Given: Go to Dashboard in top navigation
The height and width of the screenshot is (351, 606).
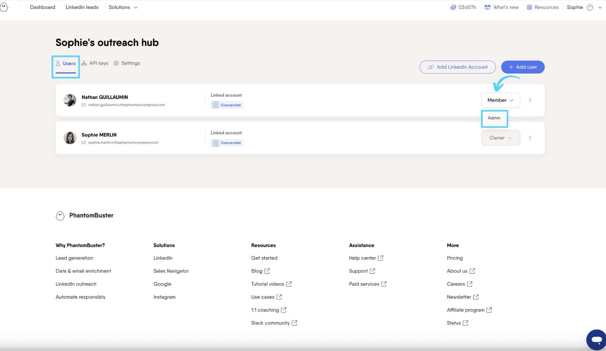Looking at the screenshot, I should tap(42, 7).
